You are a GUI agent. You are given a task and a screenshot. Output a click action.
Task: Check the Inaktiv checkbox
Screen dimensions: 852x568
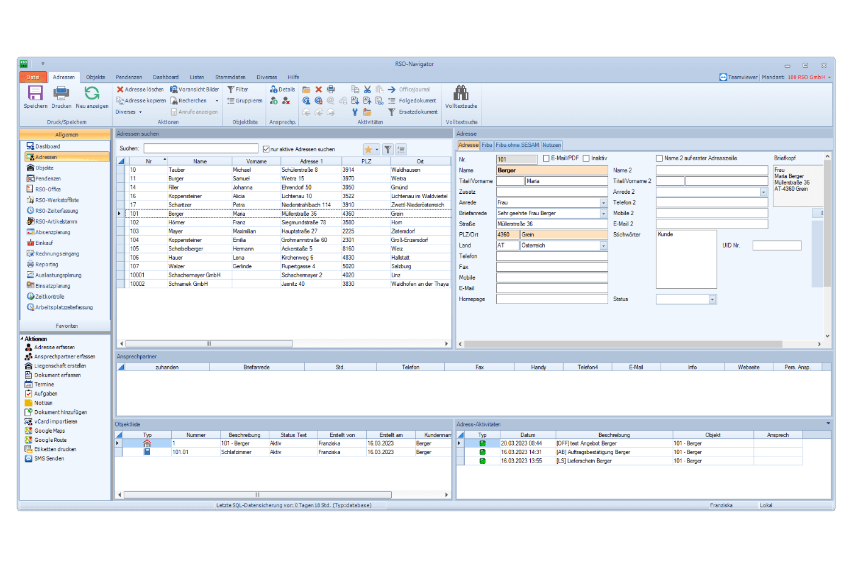pyautogui.click(x=586, y=158)
